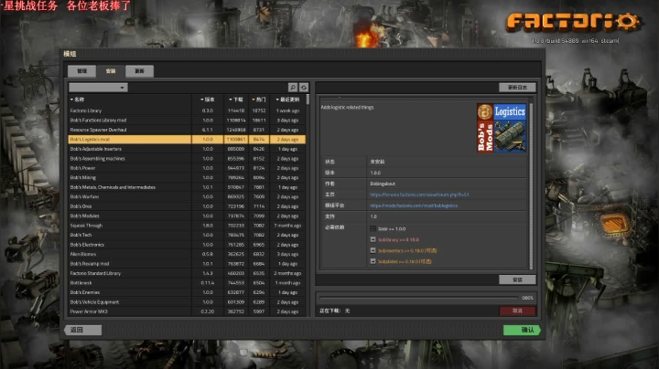Image resolution: width=659 pixels, height=369 pixels.
Task: Switch to the 更新 tab
Action: click(x=139, y=71)
